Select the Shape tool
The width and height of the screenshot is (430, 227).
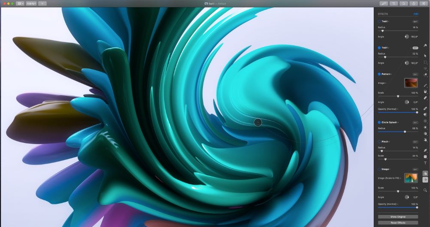[x=425, y=156]
